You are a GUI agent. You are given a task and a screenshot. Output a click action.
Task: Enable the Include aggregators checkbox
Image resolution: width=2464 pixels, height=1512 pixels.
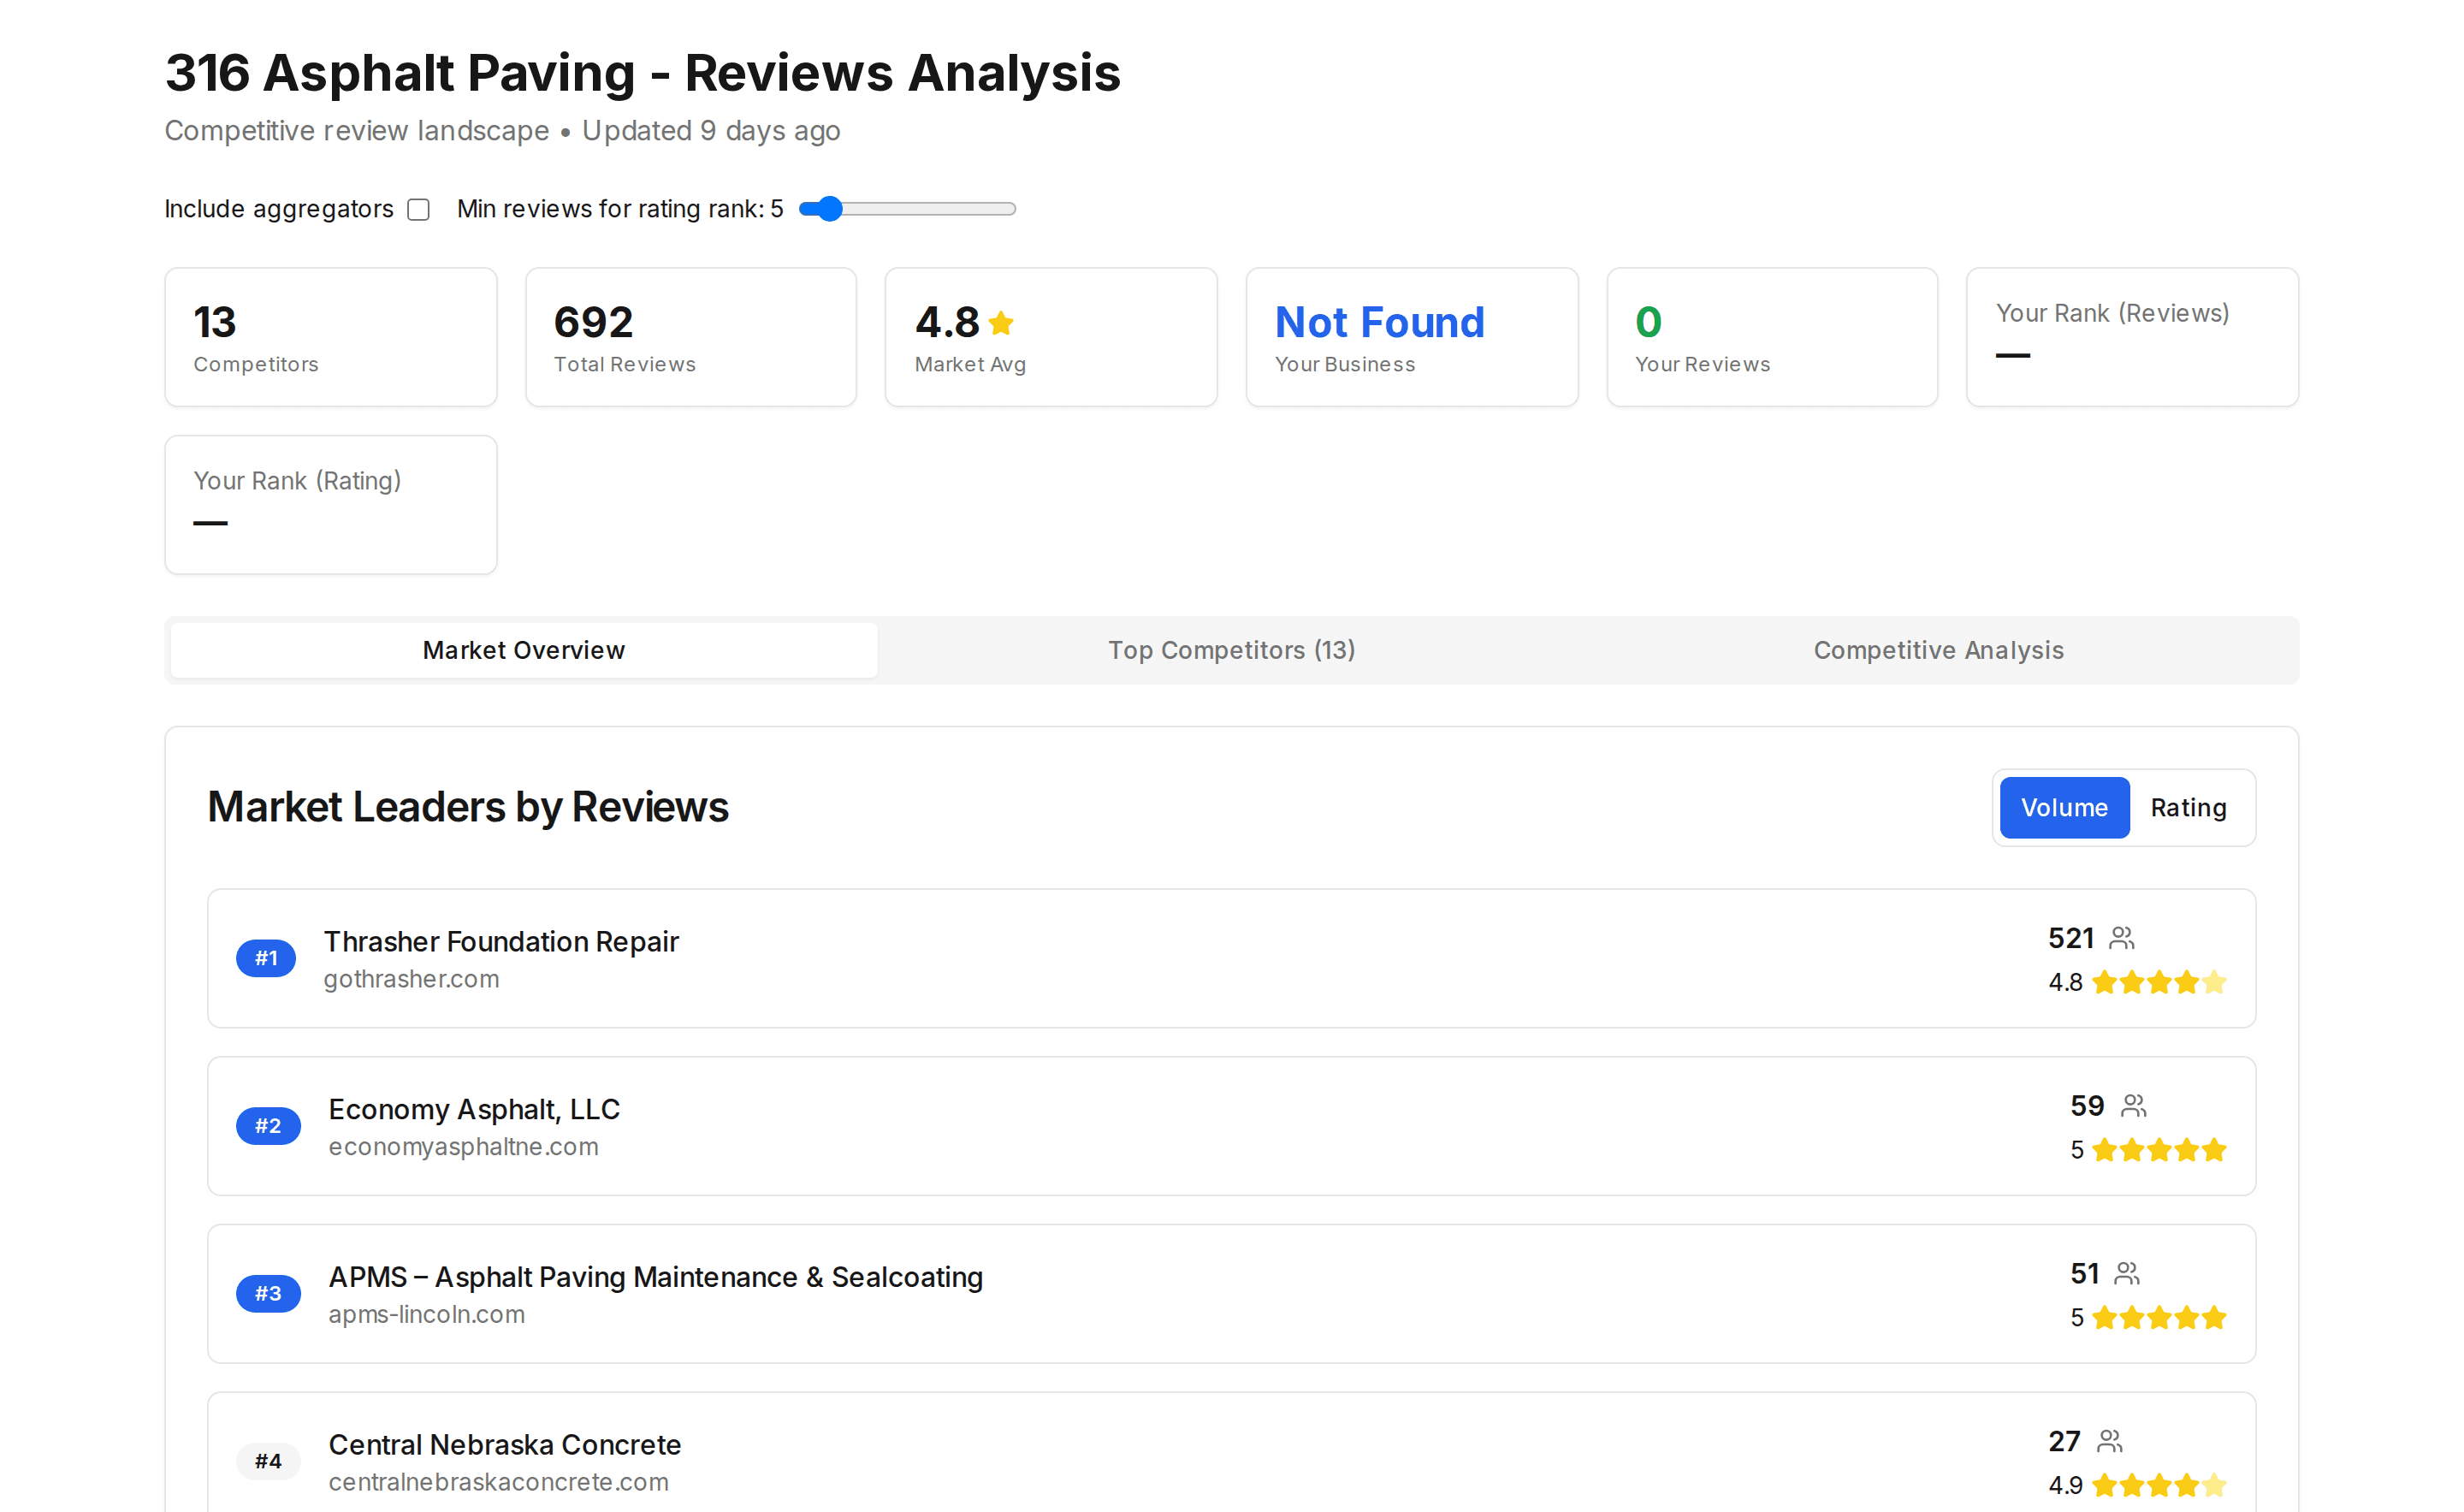(419, 209)
